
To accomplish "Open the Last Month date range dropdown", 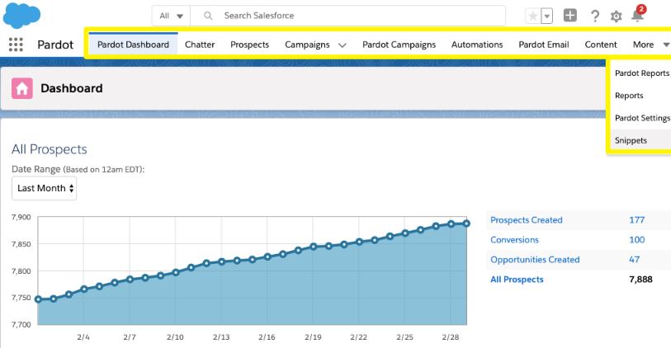I will point(44,188).
